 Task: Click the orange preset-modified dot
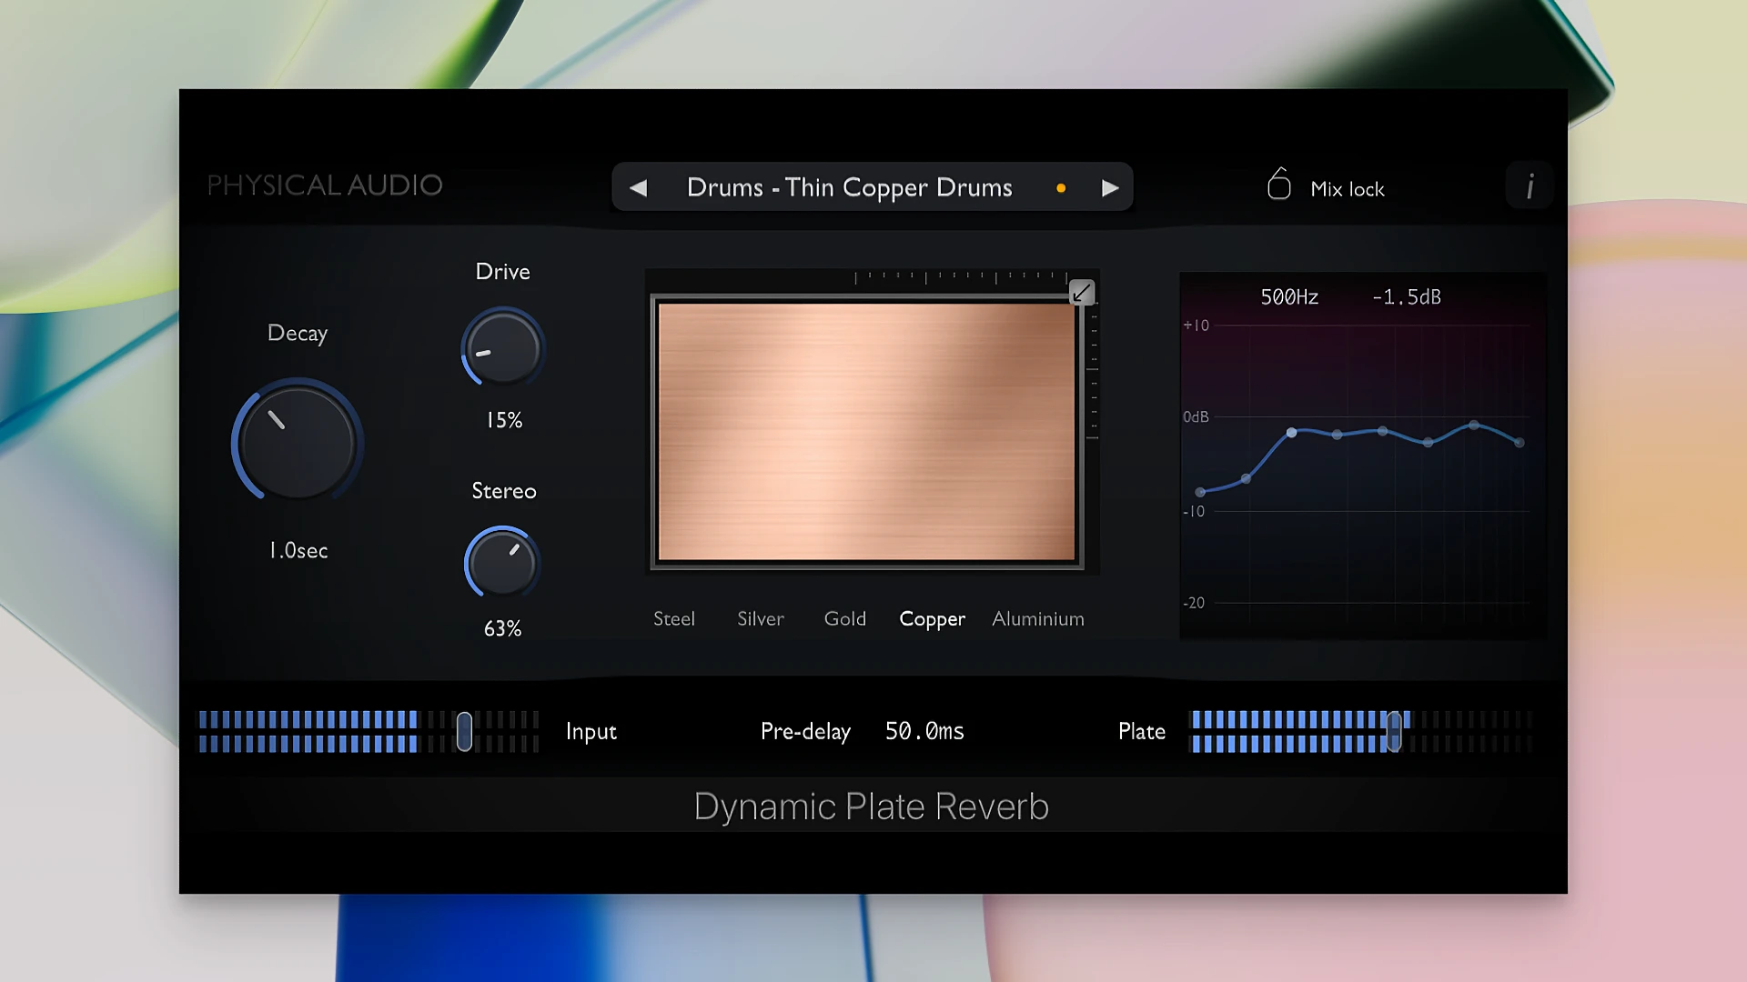1060,188
